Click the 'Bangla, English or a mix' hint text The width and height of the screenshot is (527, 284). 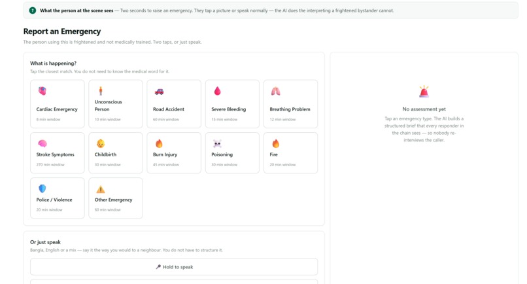126,250
